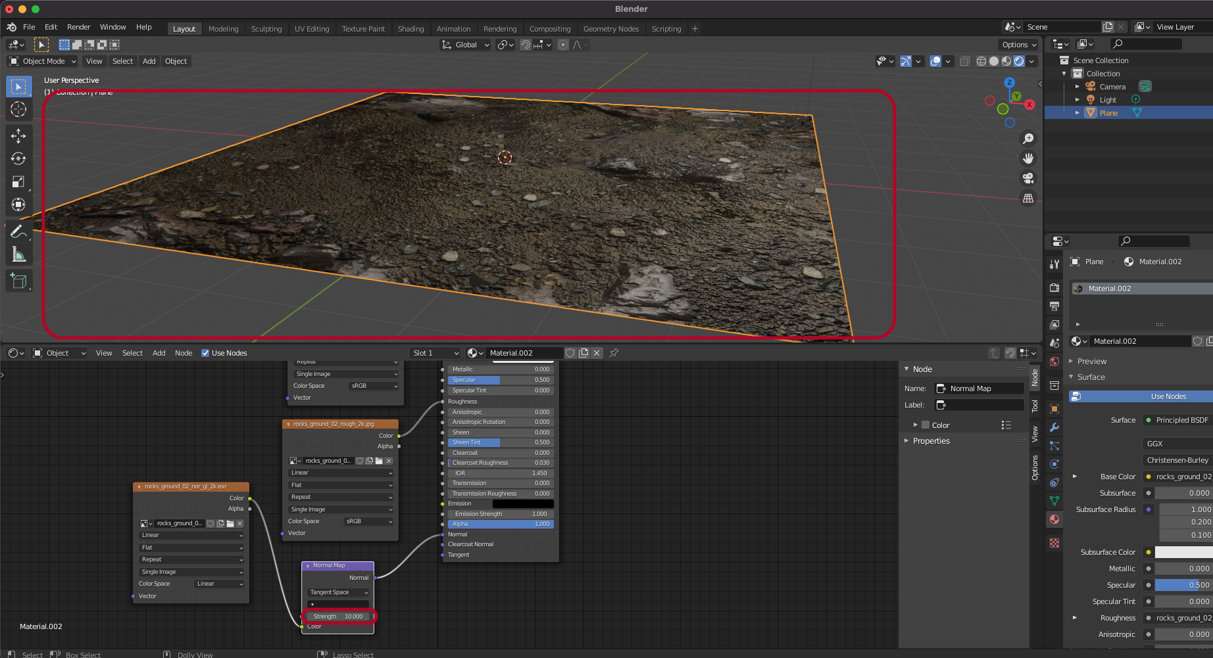1213x658 pixels.
Task: Click the Use Nodes button in Surface panel
Action: [1168, 396]
